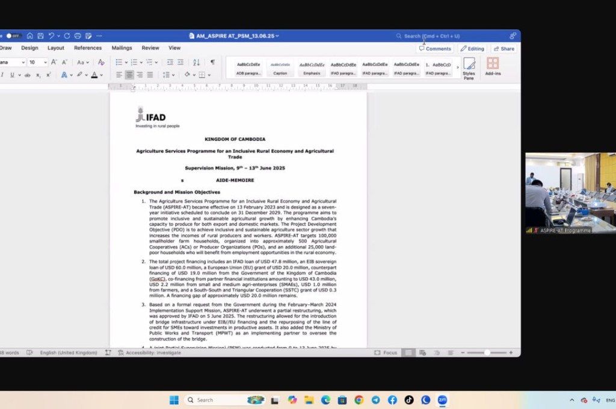
Task: Open the undo history dropdown arrow
Action: 58,35
